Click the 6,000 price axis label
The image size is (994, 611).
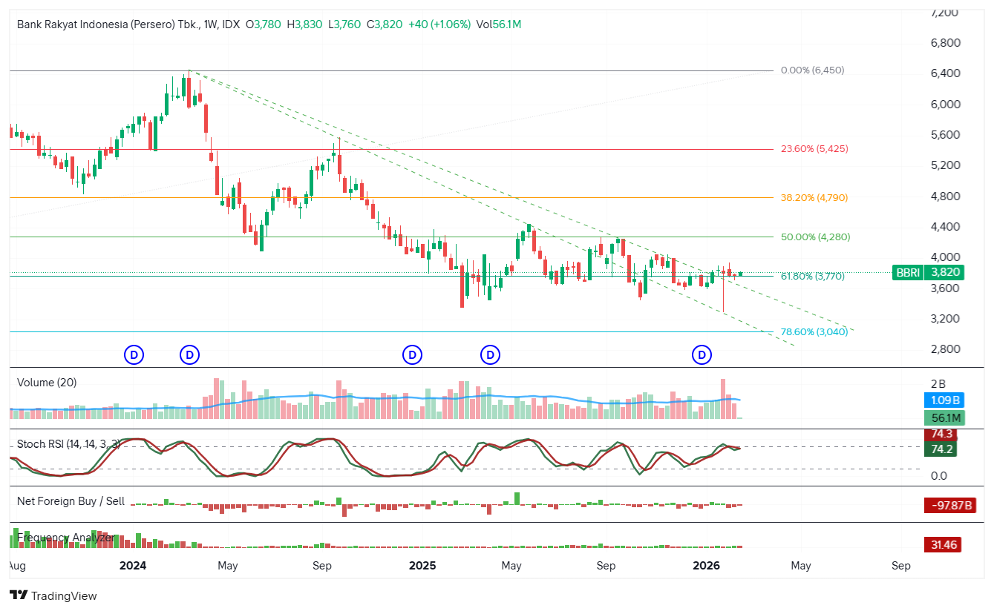pos(945,104)
